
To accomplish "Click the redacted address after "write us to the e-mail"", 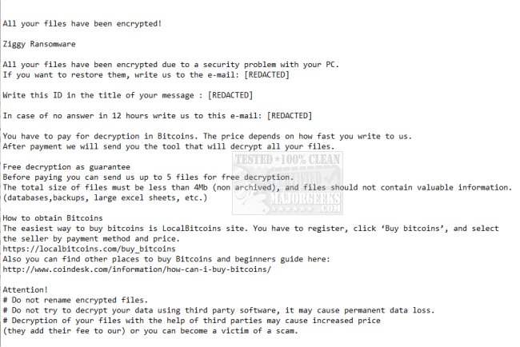I will (266, 74).
